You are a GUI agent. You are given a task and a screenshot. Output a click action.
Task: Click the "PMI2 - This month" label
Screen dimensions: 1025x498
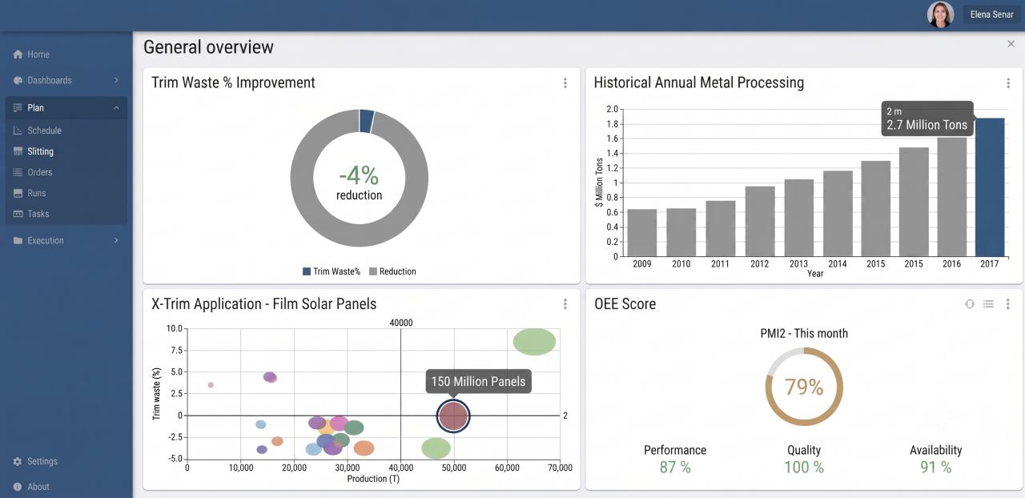click(x=804, y=333)
